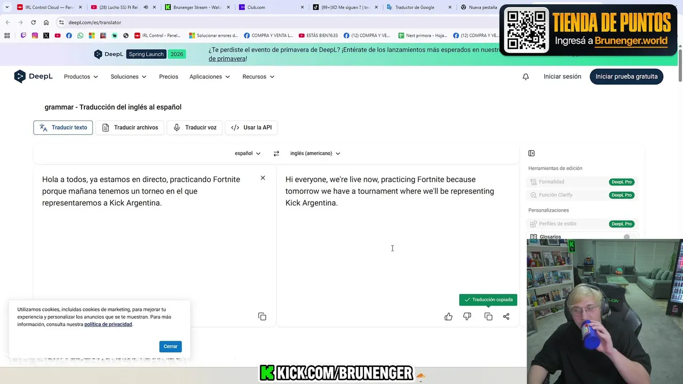
Task: Click the DeepL logo in navigation bar
Action: pos(33,76)
